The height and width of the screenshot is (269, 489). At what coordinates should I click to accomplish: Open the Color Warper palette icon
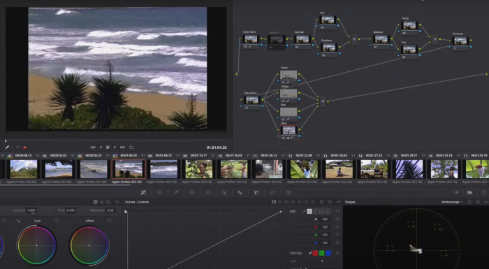point(159,193)
